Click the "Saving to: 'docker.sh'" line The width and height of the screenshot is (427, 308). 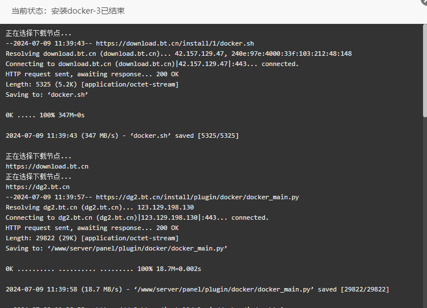click(x=47, y=95)
